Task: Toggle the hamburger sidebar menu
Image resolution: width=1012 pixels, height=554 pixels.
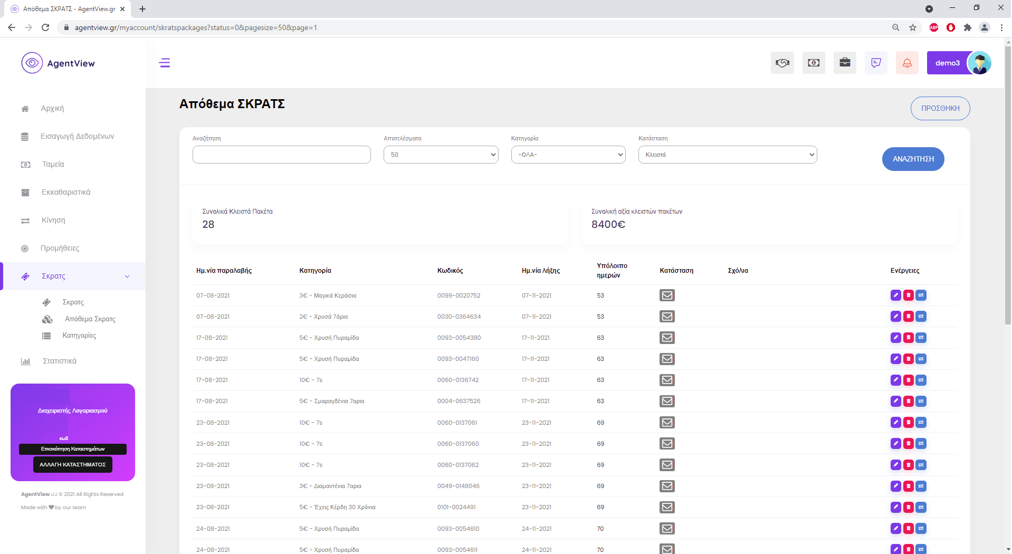Action: click(165, 63)
